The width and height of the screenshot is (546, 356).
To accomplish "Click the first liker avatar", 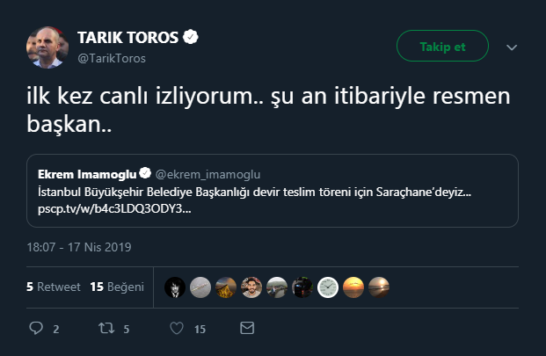I will point(176,287).
